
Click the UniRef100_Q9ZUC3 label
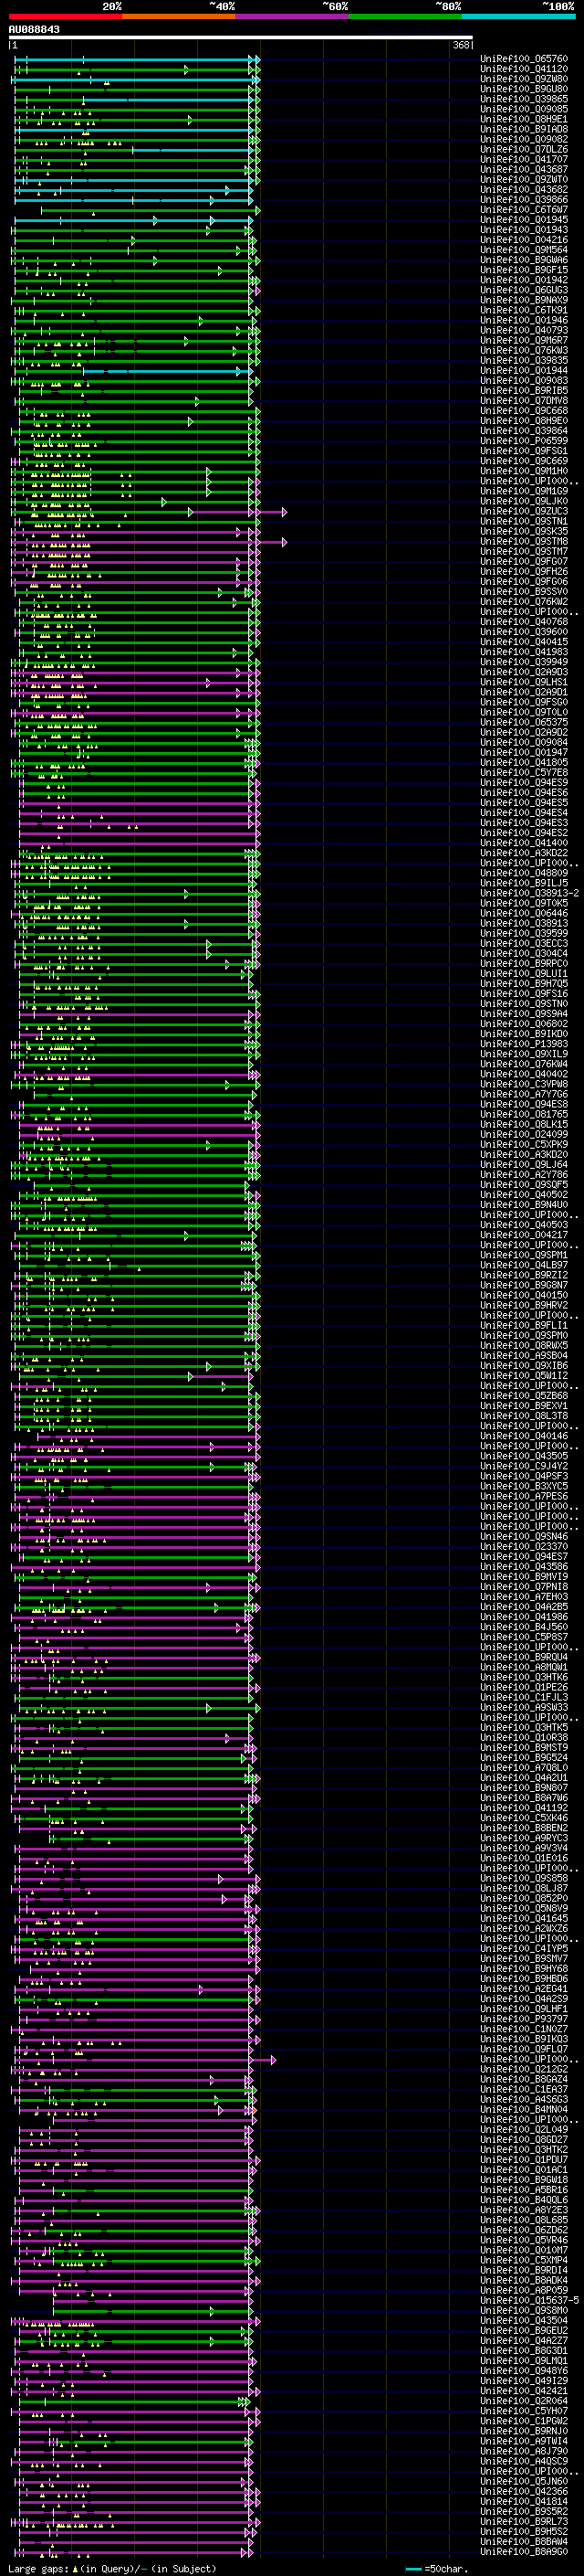[524, 511]
